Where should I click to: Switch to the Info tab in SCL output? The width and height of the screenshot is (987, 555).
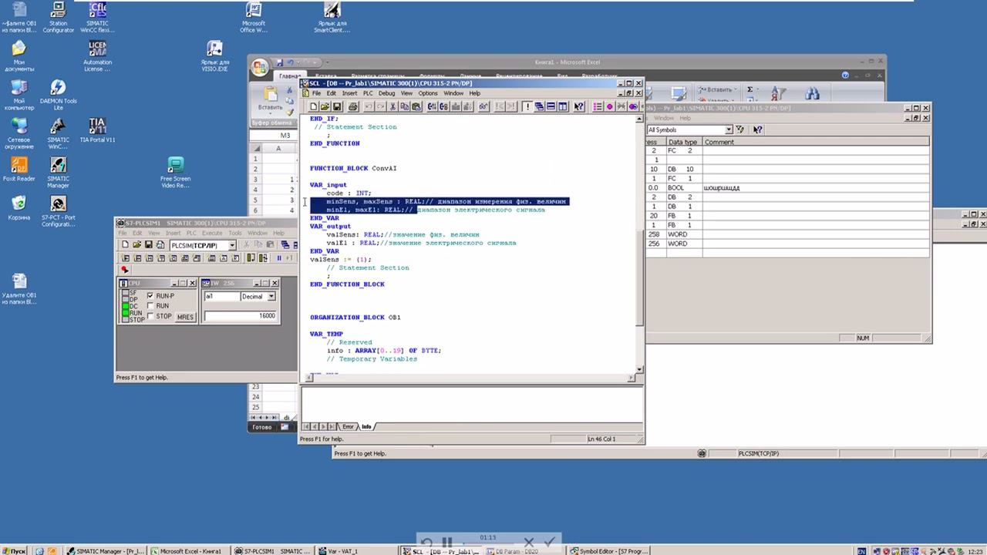366,426
